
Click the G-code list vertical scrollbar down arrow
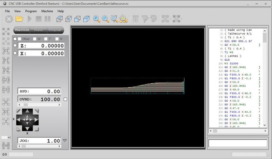pyautogui.click(x=265, y=125)
